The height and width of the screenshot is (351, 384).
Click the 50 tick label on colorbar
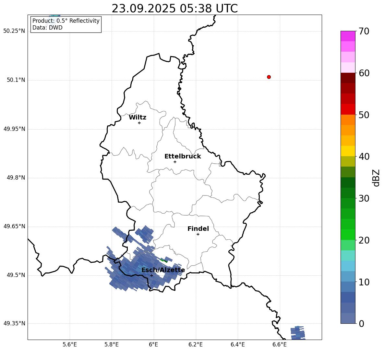point(364,115)
